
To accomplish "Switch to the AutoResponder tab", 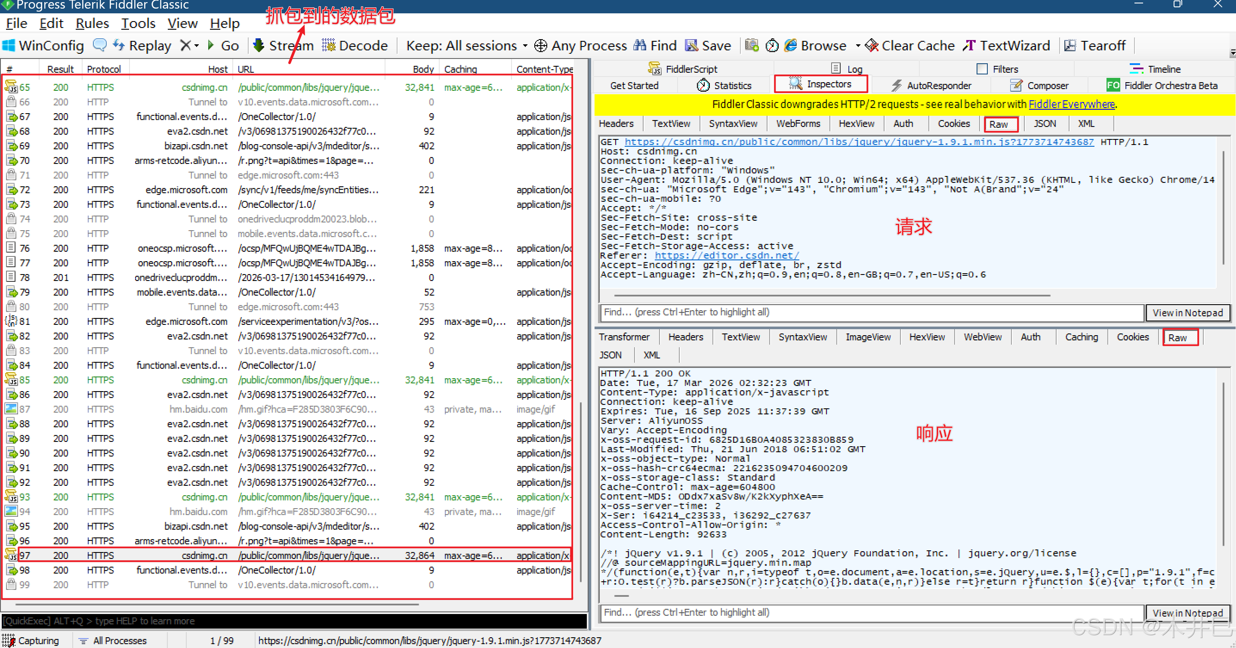I will (x=931, y=86).
